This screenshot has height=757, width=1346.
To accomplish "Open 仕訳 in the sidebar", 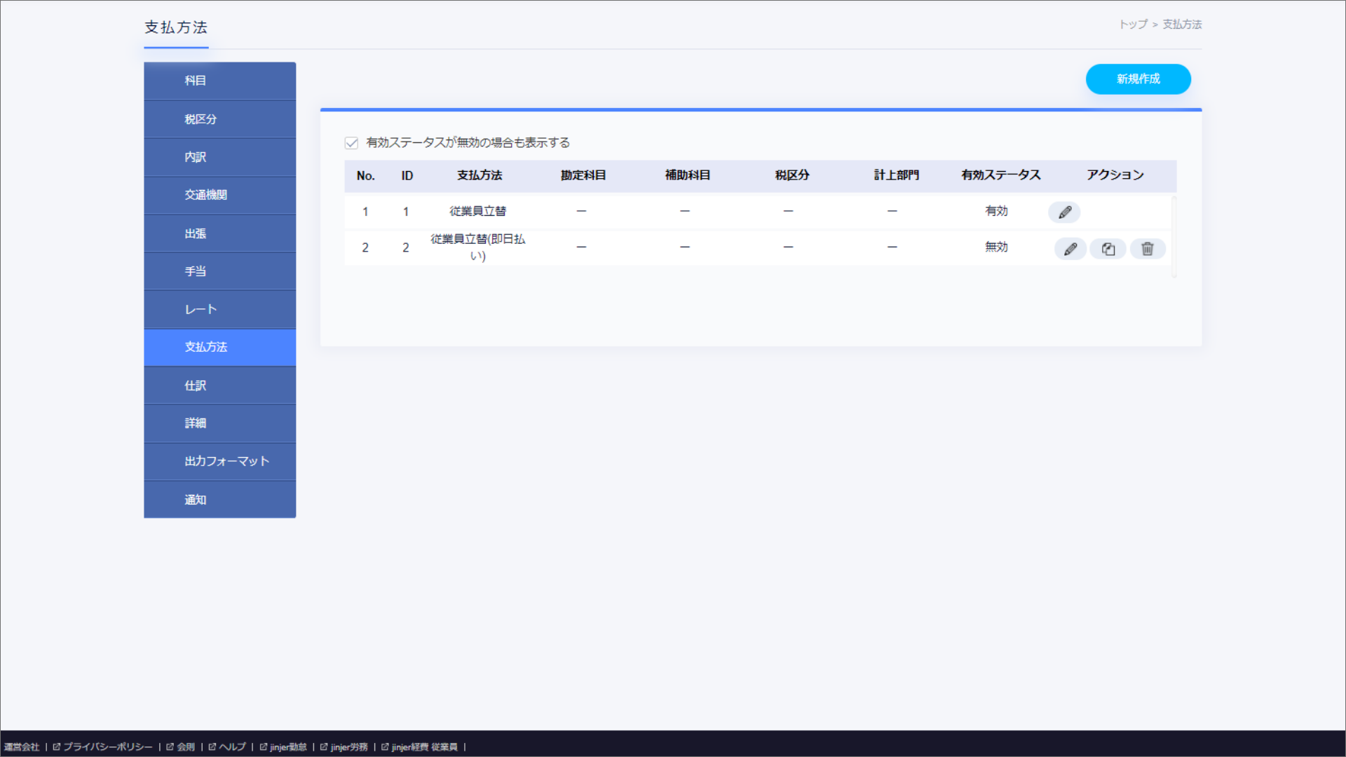I will (219, 386).
